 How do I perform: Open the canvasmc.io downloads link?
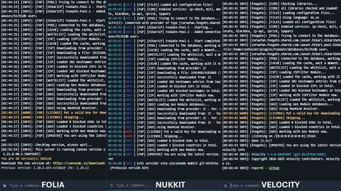[79, 163]
